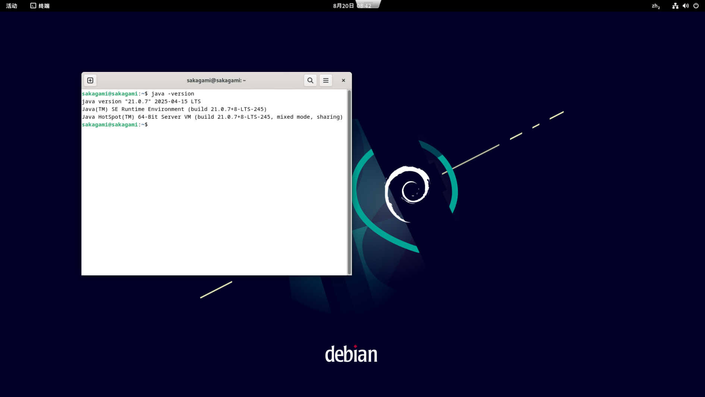705x397 pixels.
Task: Expand the zh input source indicator
Action: pyautogui.click(x=655, y=6)
